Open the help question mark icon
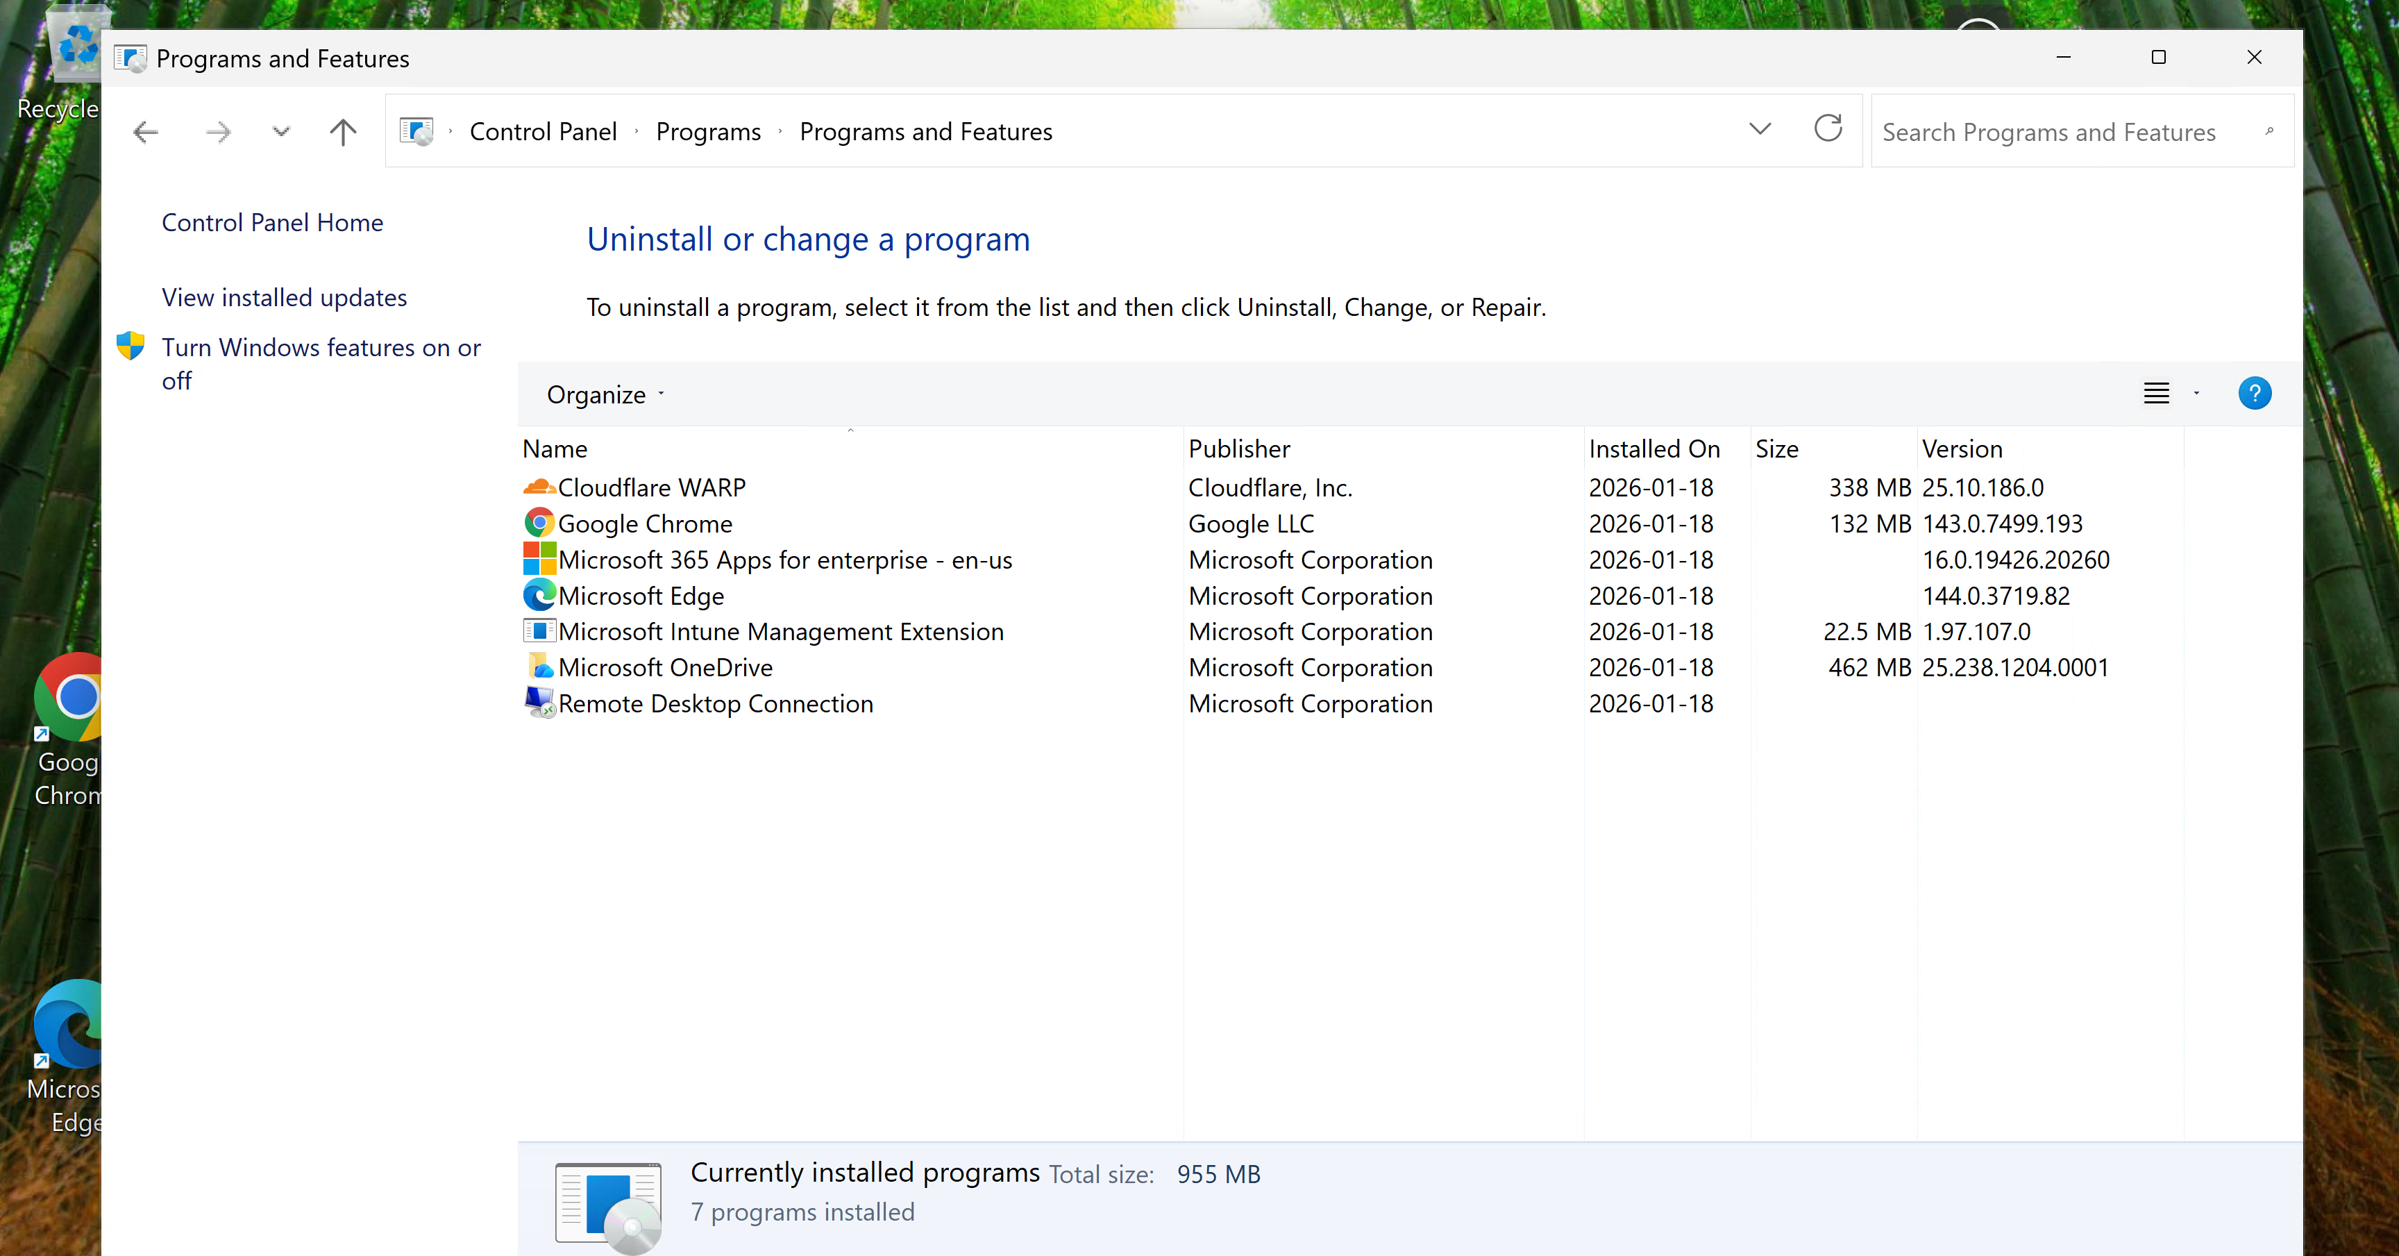This screenshot has height=1256, width=2399. 2254,394
